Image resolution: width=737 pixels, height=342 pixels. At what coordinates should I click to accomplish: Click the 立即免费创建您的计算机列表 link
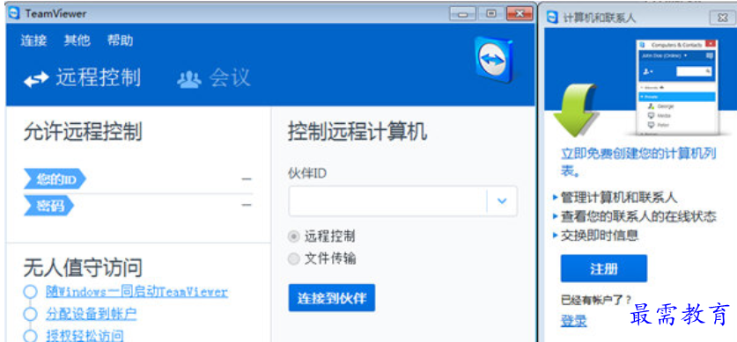pos(638,163)
